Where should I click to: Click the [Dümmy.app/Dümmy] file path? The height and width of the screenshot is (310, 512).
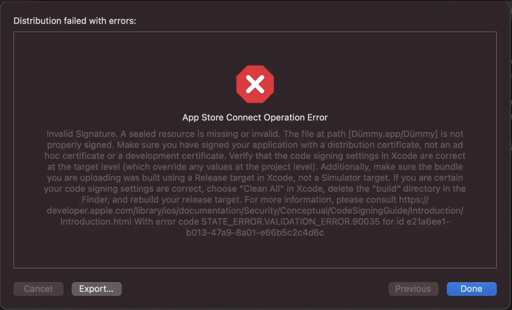point(393,134)
